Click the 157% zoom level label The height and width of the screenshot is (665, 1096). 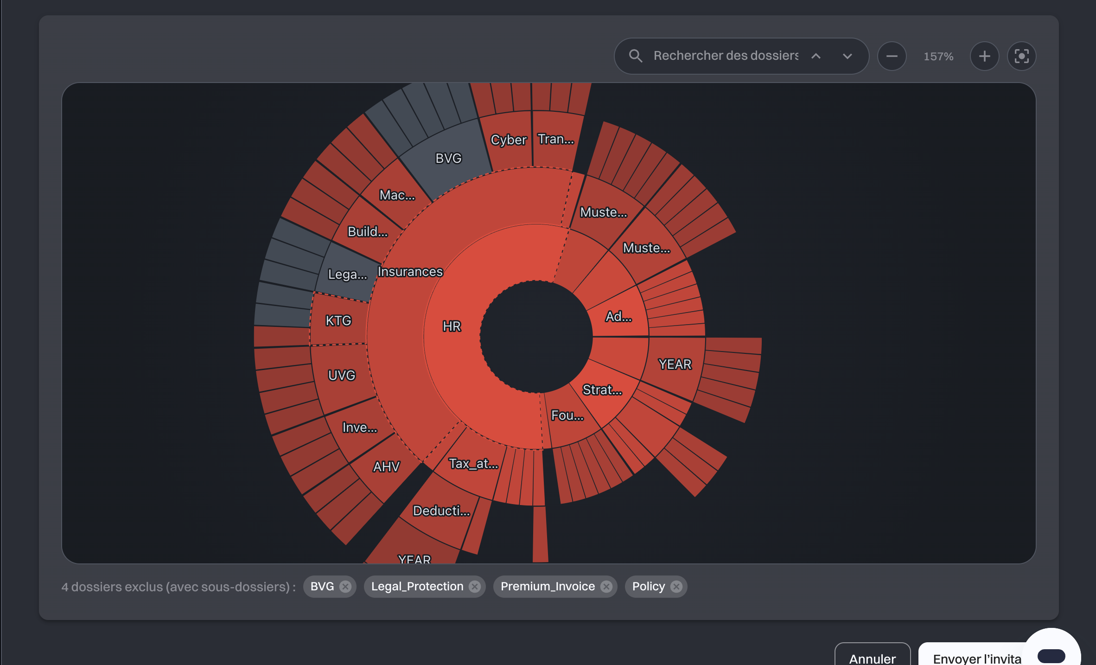(x=938, y=57)
